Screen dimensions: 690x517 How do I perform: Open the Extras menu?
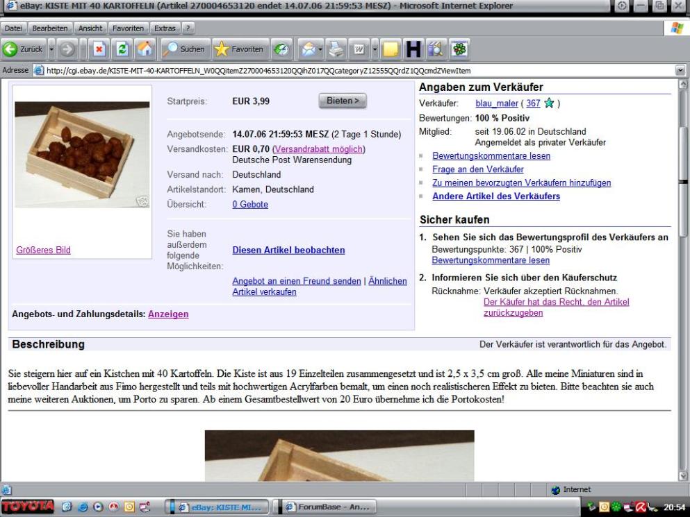(x=165, y=28)
